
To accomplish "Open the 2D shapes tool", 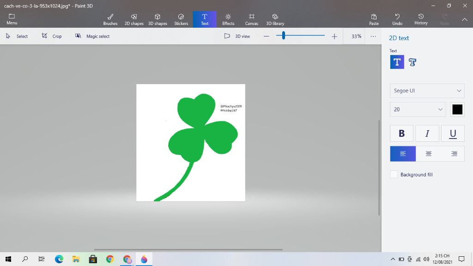I will coord(134,19).
